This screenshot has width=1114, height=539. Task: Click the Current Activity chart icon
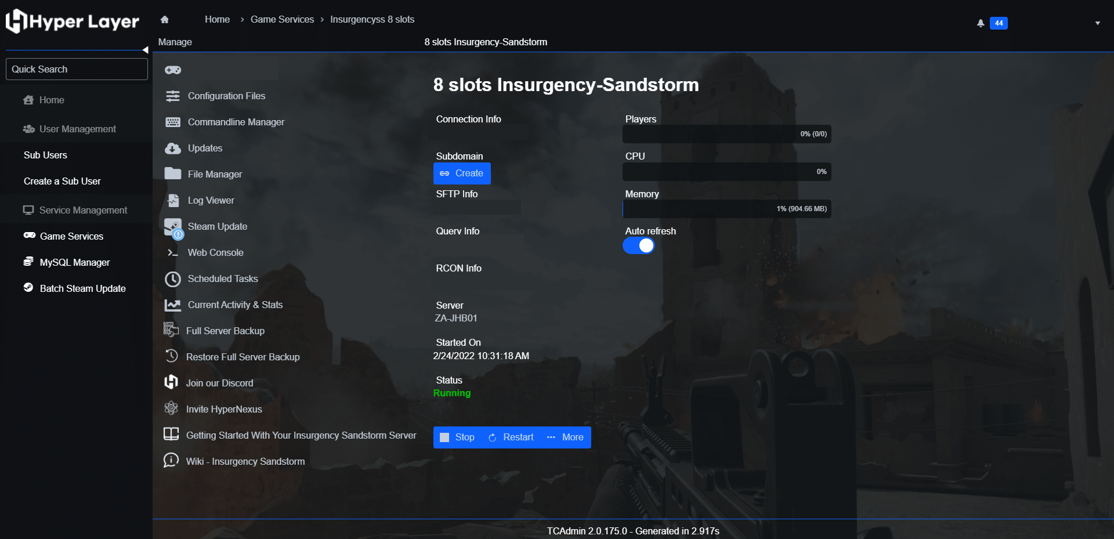click(x=173, y=305)
